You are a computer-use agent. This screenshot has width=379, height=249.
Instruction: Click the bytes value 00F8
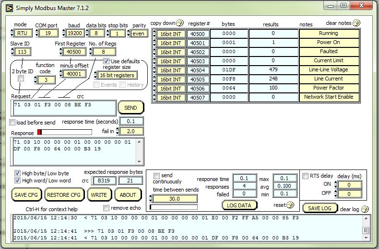pos(229,79)
